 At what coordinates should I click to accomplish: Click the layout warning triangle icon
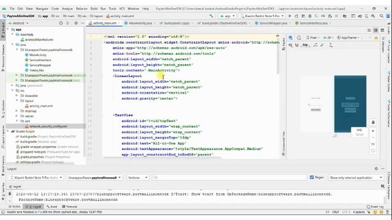click(376, 38)
